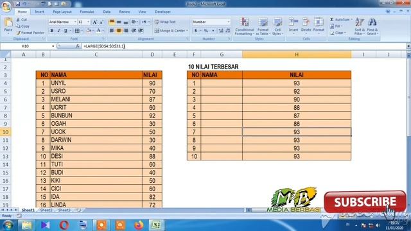Screen dimensions: 411x231
Task: Click the Increase Decimal icon
Action: coord(221,31)
